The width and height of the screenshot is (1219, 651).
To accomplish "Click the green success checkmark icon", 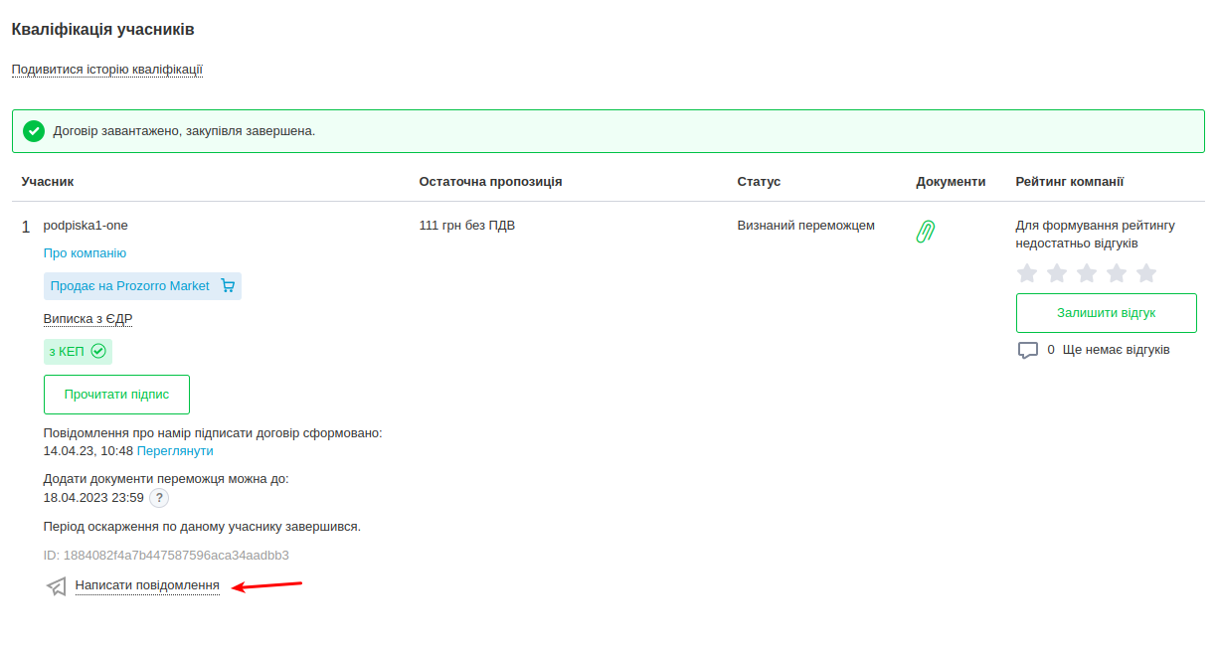I will pos(34,131).
